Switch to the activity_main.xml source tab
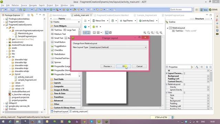Image resolution: width=220 pixels, height=124 pixels. click(78, 112)
